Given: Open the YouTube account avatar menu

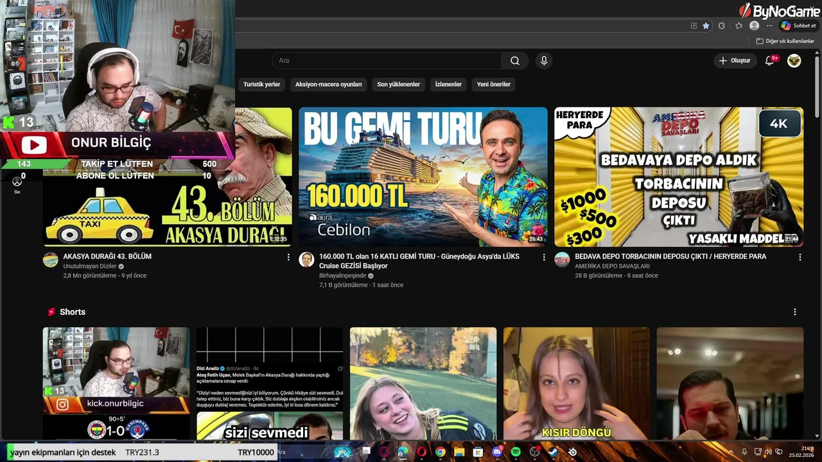Looking at the screenshot, I should click(794, 61).
